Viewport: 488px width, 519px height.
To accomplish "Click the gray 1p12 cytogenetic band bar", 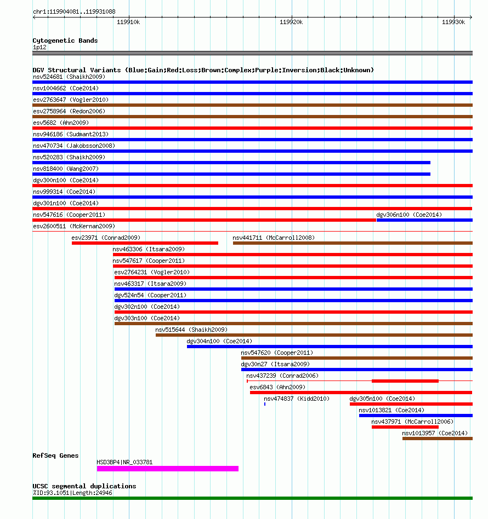I will 253,53.
